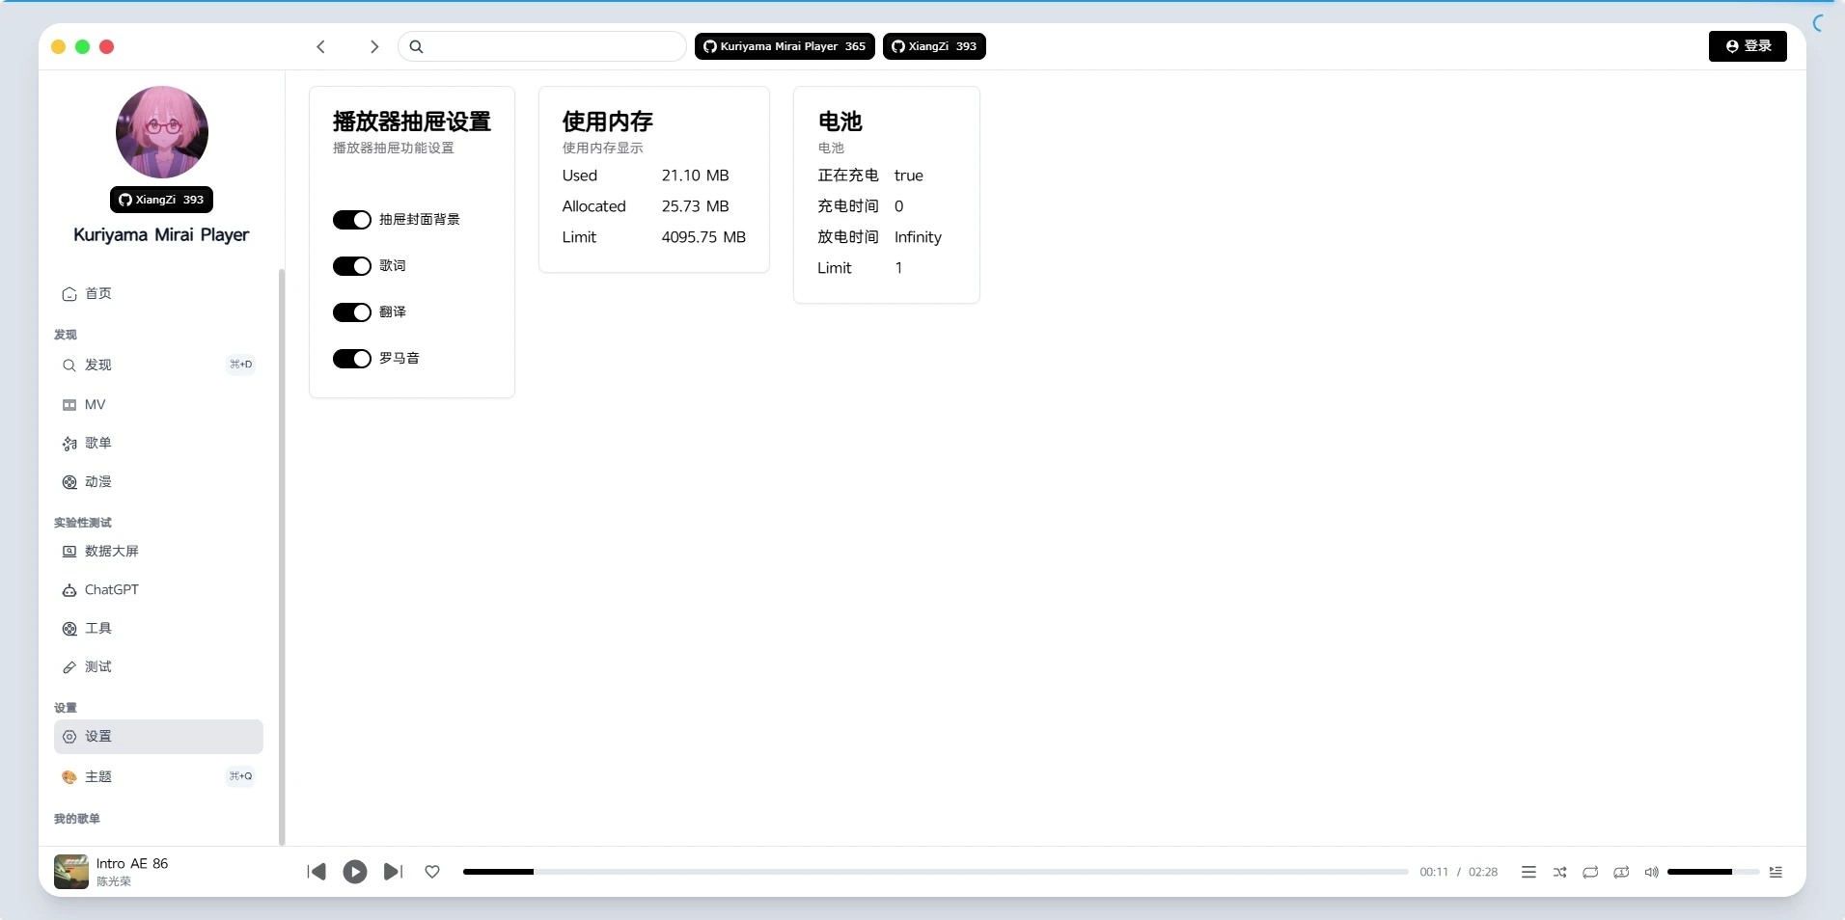Toggle the 罗马音 romaji switch
The height and width of the screenshot is (920, 1845).
pyautogui.click(x=352, y=359)
